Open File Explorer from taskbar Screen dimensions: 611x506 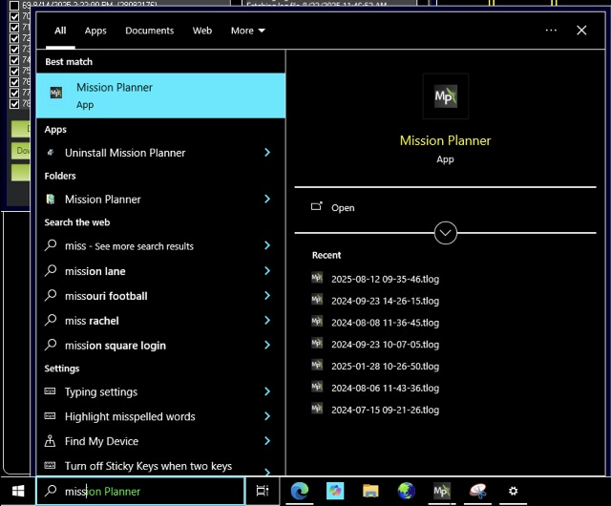[x=371, y=491]
